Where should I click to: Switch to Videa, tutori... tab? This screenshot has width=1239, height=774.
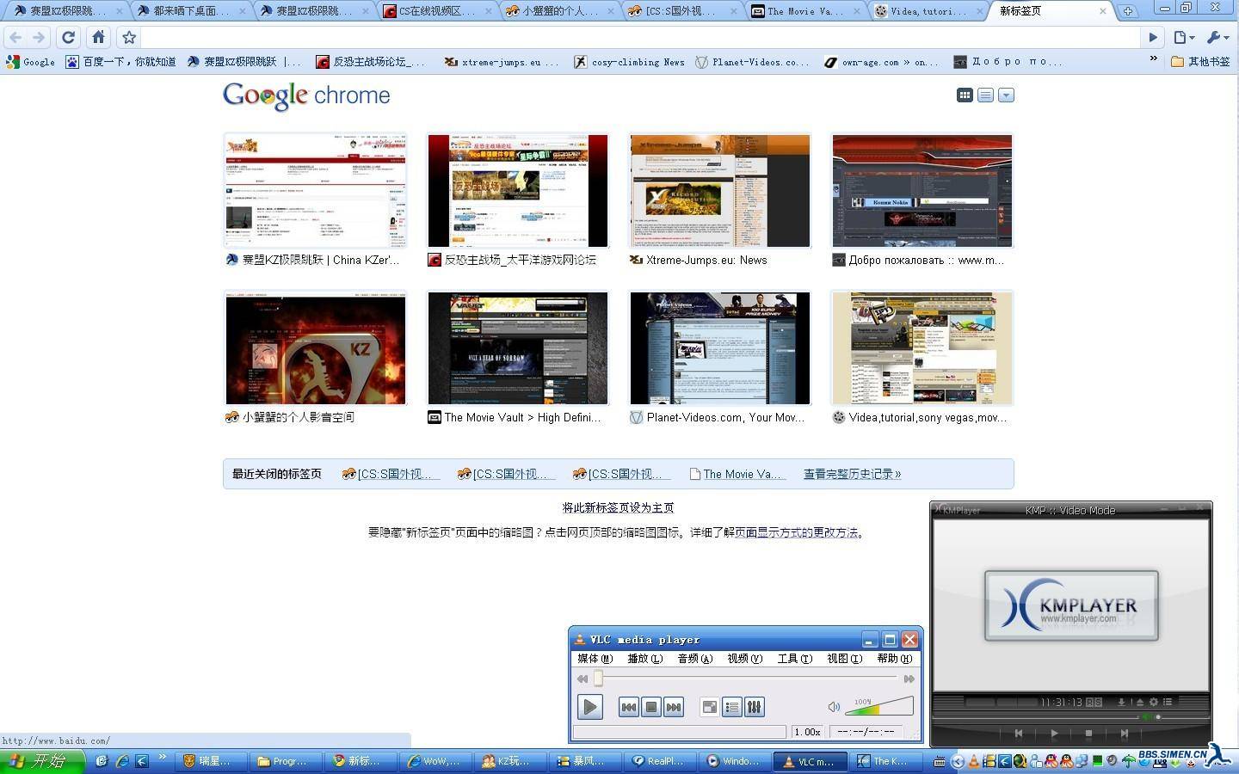(x=928, y=11)
